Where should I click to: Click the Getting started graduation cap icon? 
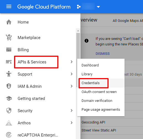point(9,98)
